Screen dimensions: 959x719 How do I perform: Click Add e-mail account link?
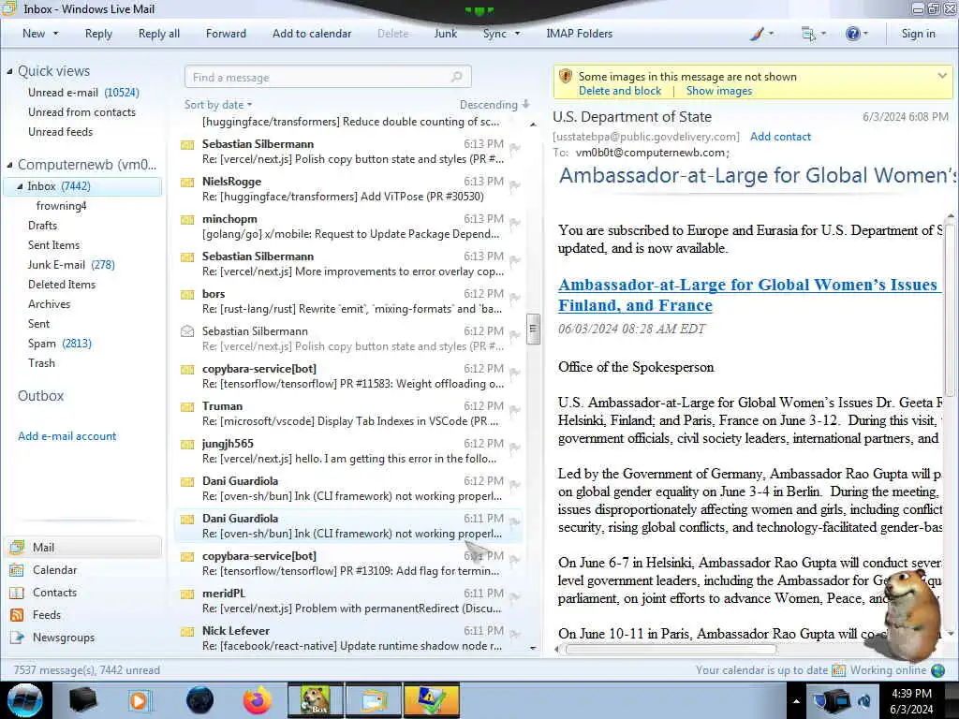(x=66, y=436)
